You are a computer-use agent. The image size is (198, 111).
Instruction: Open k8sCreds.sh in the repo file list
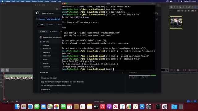pos(47,56)
